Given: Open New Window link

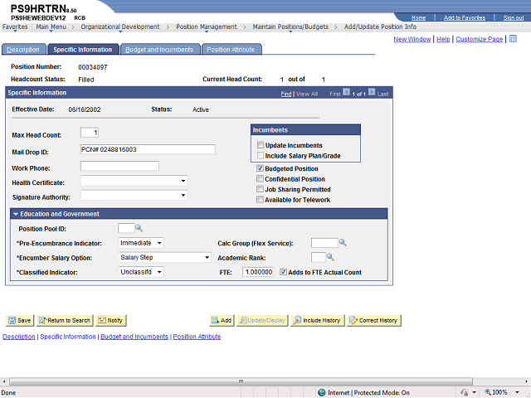Looking at the screenshot, I should click(412, 39).
